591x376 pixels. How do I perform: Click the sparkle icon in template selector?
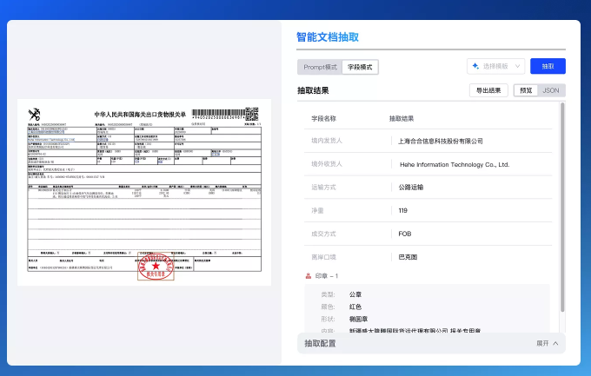coord(476,66)
